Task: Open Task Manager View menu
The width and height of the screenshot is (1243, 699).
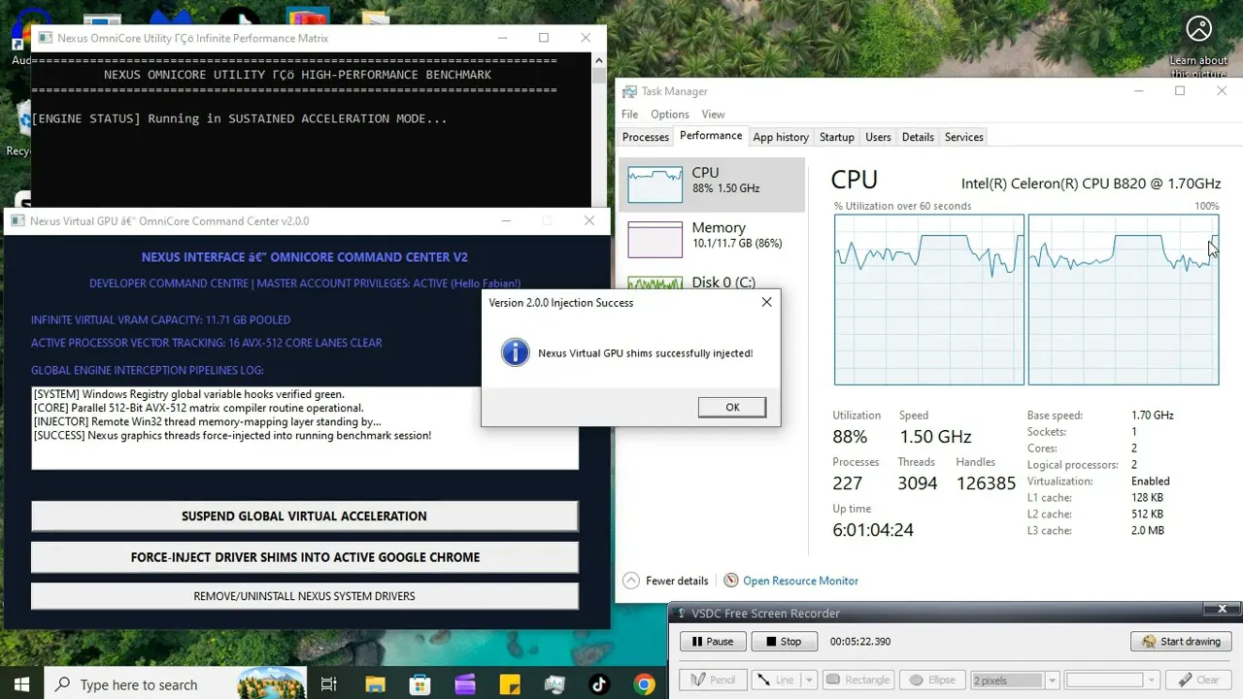Action: (713, 115)
